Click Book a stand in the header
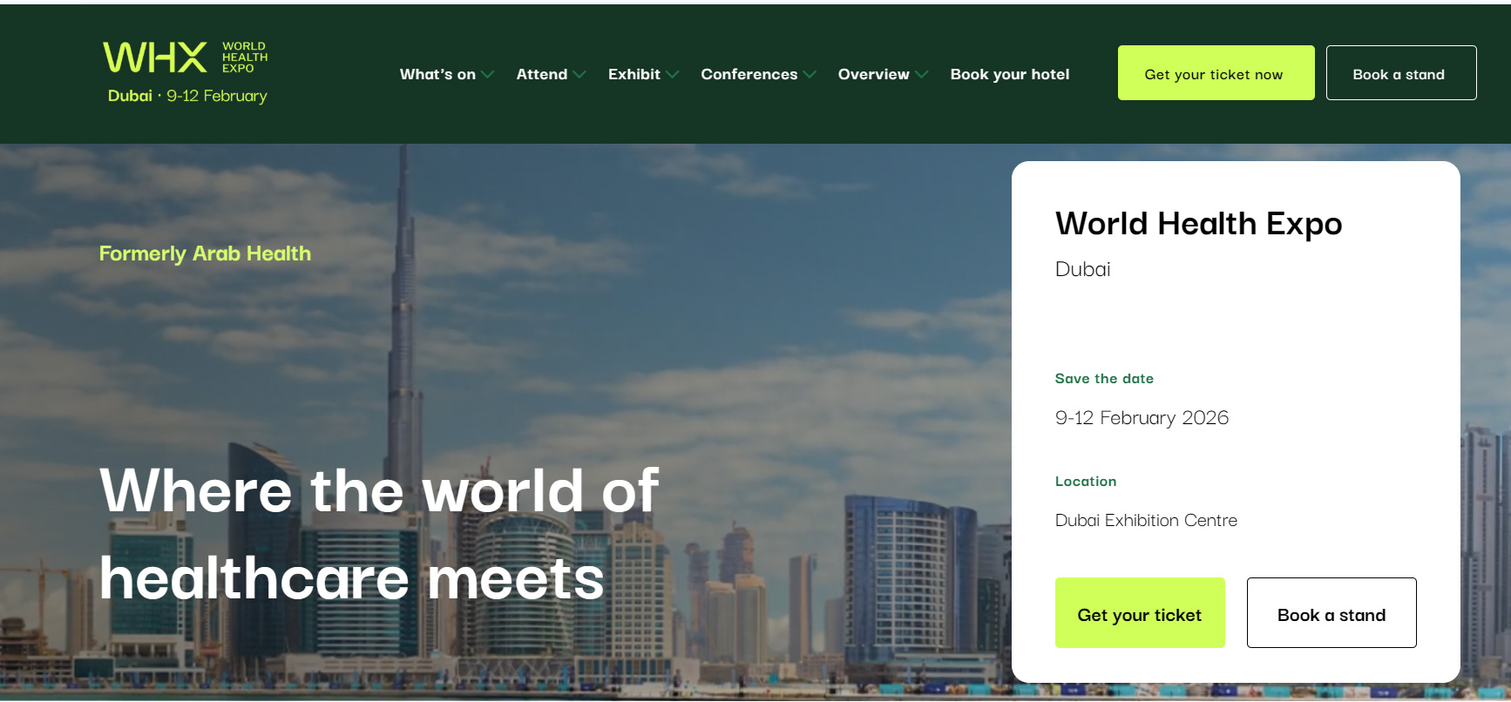The height and width of the screenshot is (702, 1511). tap(1399, 73)
